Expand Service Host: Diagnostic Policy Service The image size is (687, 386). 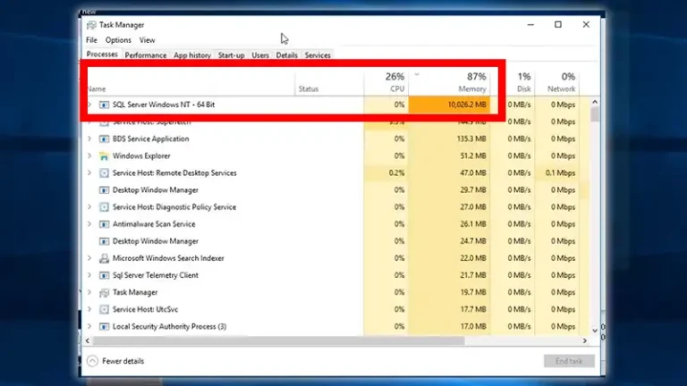point(89,207)
